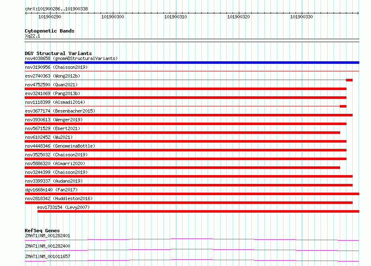Click ruler position 101900290

click(x=50, y=17)
